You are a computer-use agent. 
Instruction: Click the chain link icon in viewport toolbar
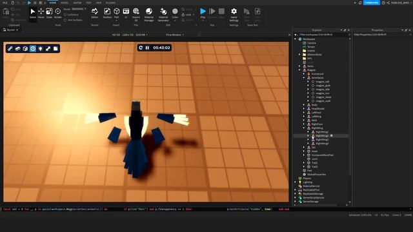coord(10,49)
